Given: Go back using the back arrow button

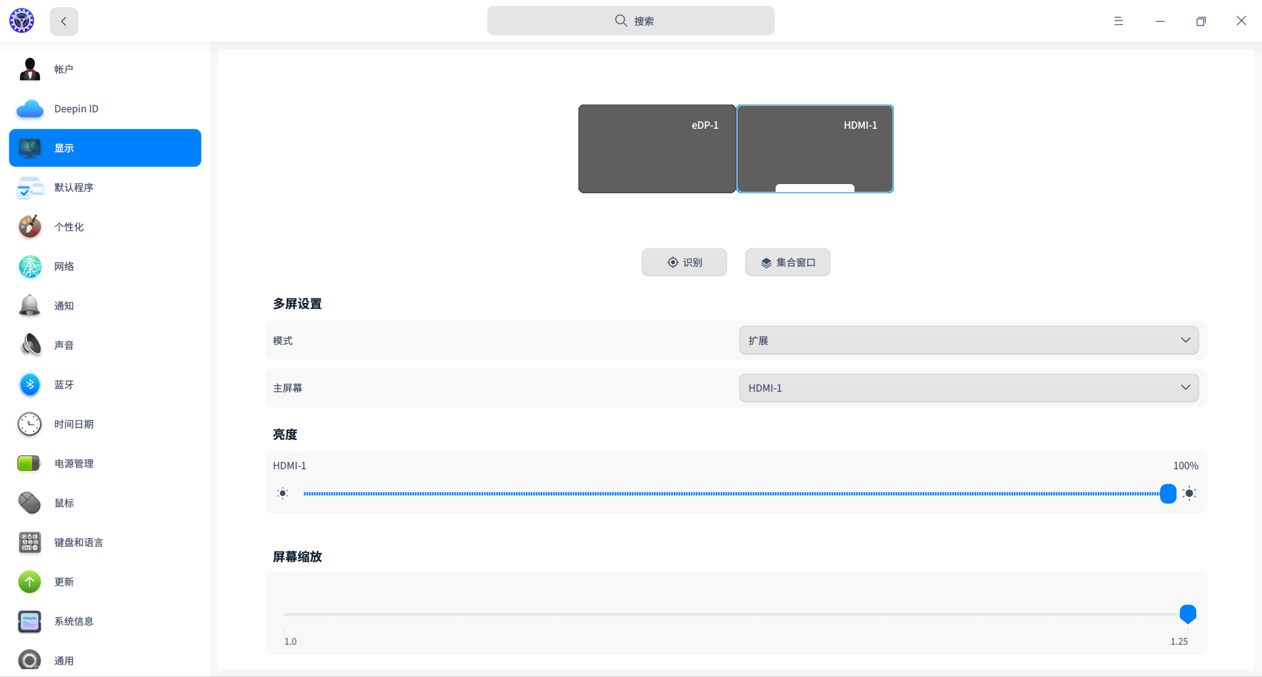Looking at the screenshot, I should pos(64,21).
